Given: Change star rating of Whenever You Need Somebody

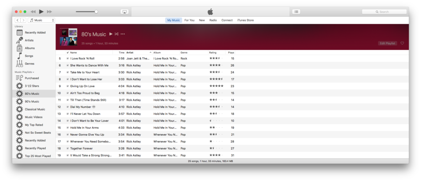Looking at the screenshot, I should coord(216,142).
